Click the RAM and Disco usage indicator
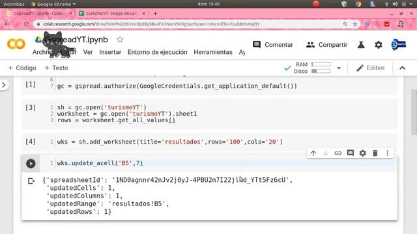The image size is (417, 234). coord(312,68)
